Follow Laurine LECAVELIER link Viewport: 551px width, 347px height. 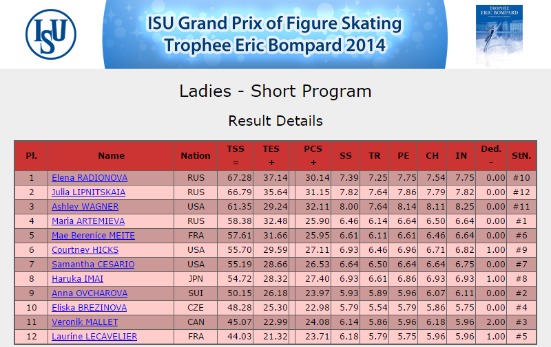click(94, 336)
